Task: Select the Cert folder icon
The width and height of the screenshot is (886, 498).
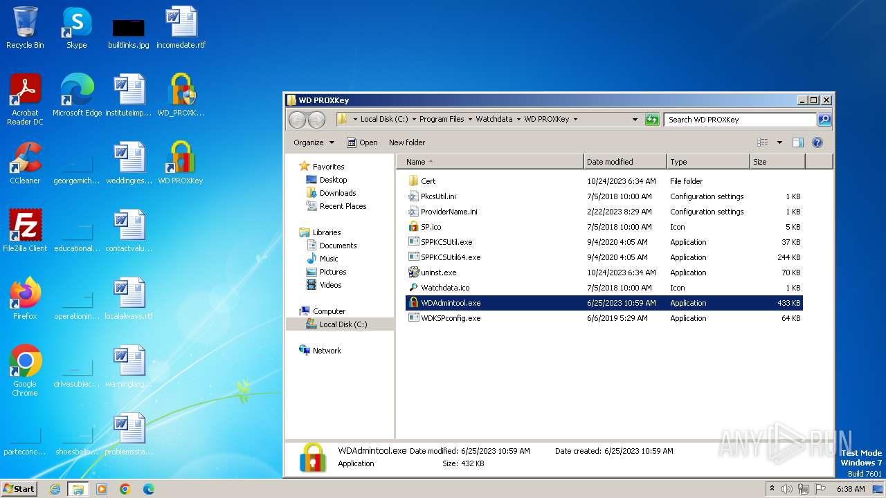Action: coord(414,181)
